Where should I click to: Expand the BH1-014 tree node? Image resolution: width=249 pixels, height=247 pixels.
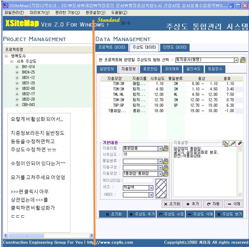(x=17, y=67)
